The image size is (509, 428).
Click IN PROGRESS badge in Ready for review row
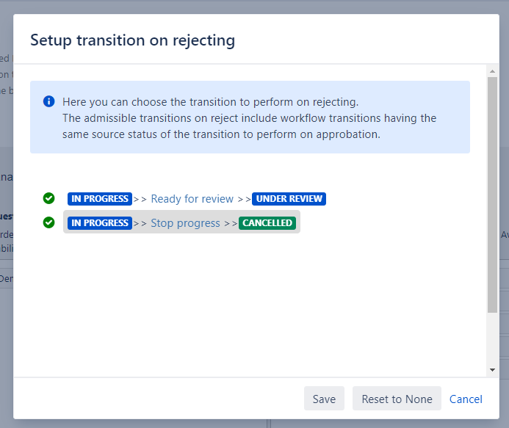100,199
